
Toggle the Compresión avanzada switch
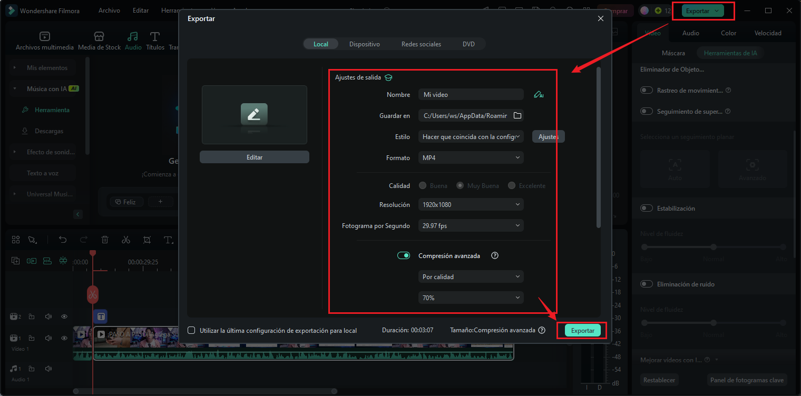click(404, 255)
